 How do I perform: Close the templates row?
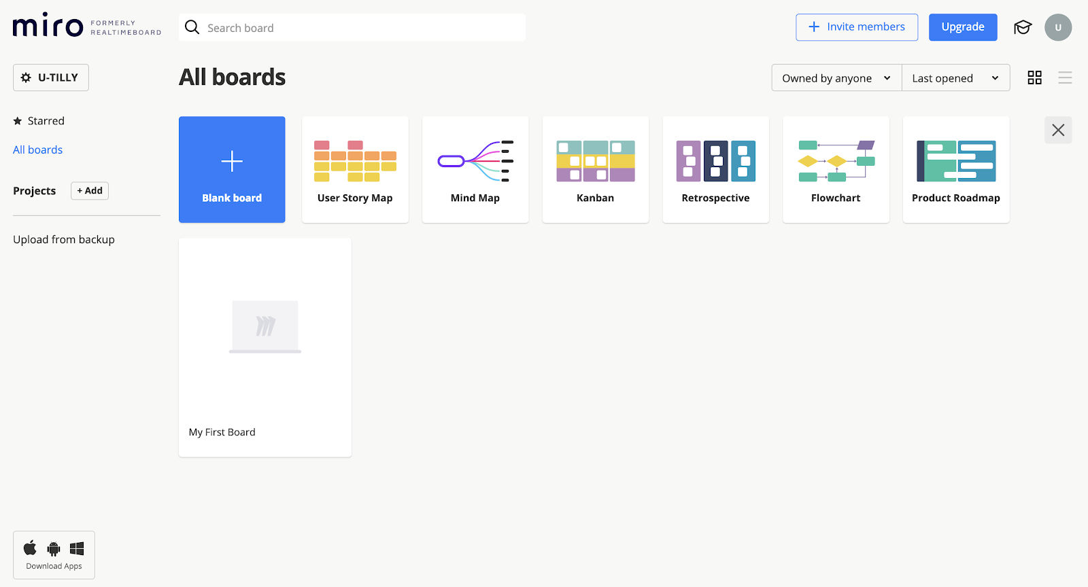(1058, 130)
